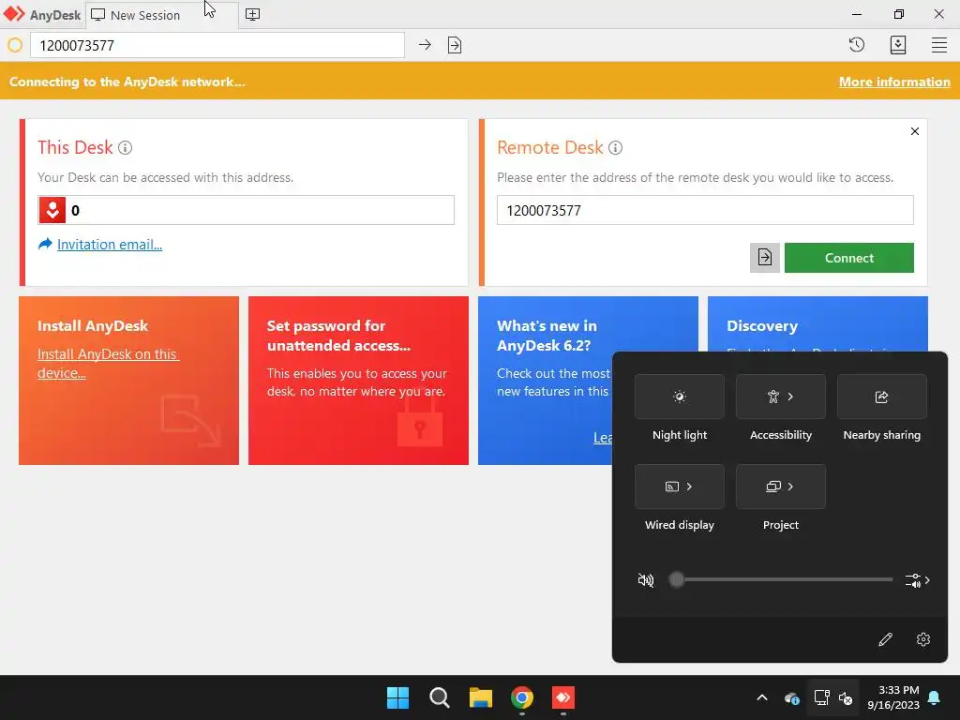Open Google Chrome from taskbar

521,697
